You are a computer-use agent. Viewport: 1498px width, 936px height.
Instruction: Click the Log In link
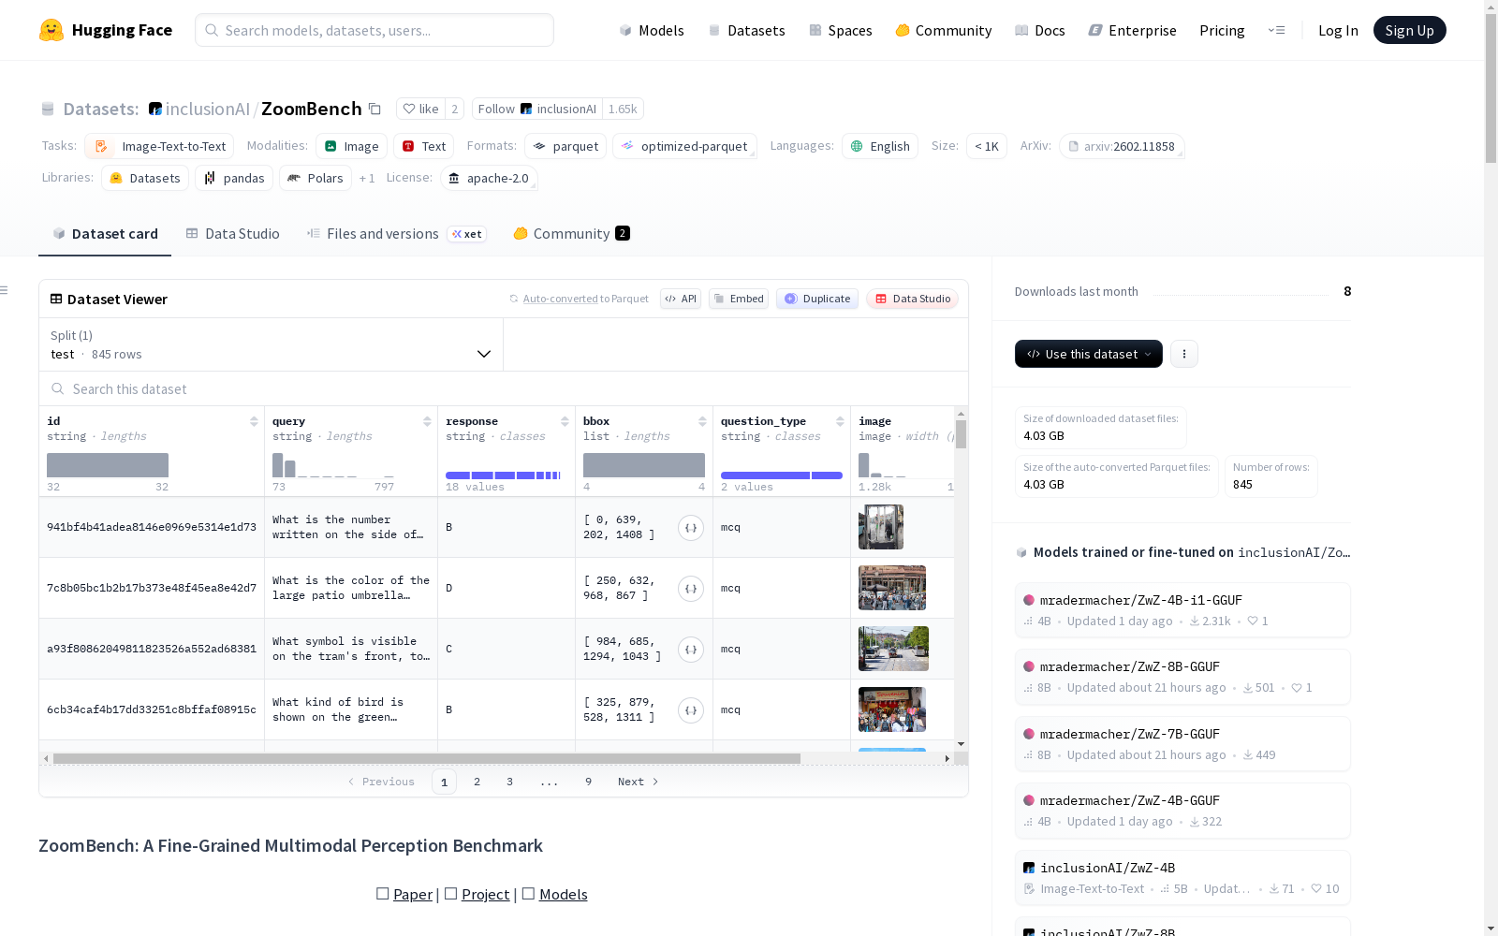(x=1338, y=30)
